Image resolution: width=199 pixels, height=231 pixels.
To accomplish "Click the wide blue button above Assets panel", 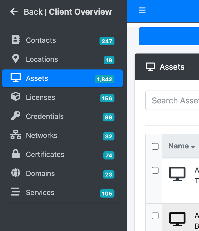I will 169,36.
